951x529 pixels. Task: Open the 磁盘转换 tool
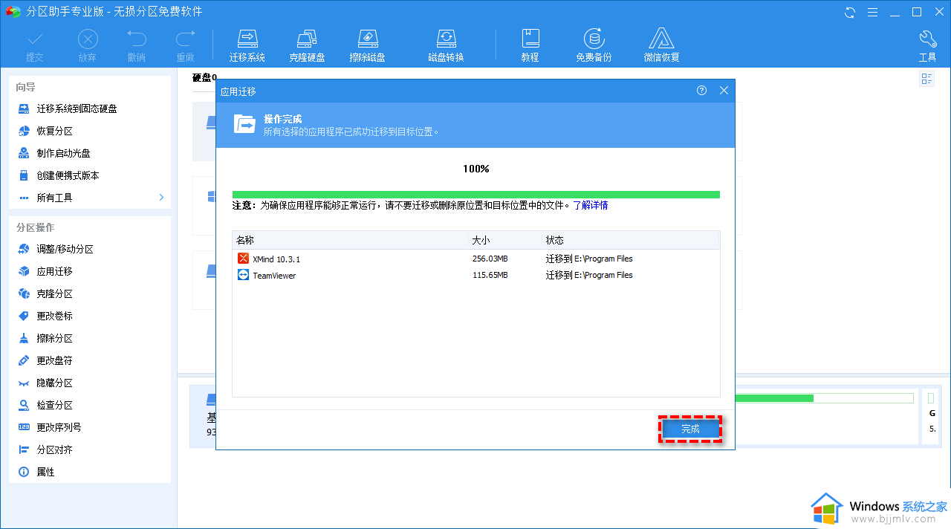446,45
